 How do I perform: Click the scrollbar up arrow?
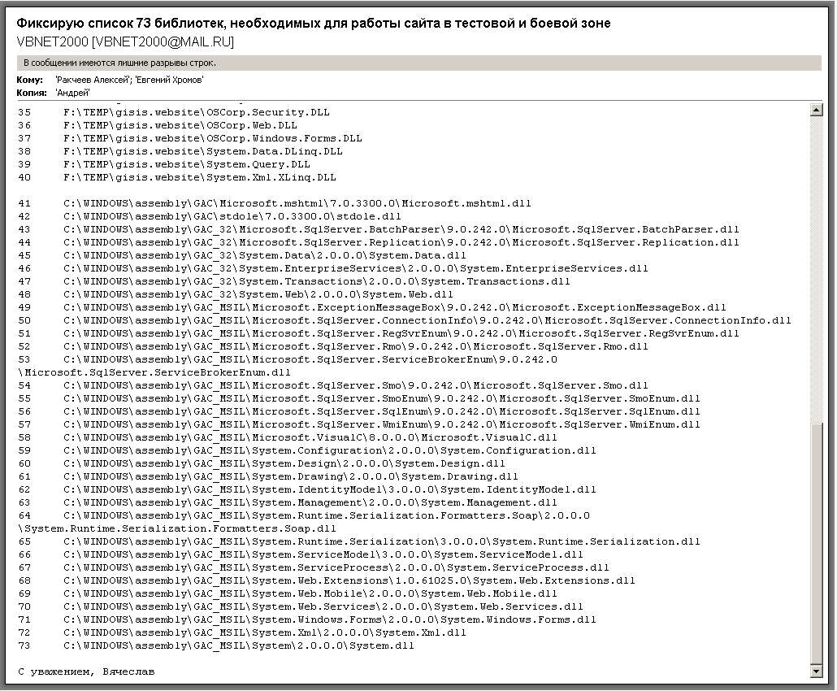click(x=816, y=110)
